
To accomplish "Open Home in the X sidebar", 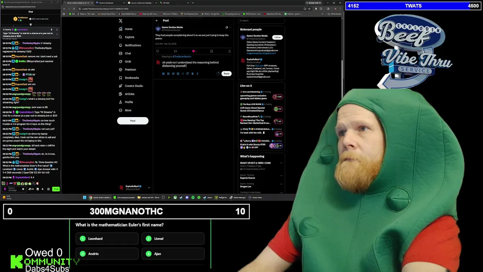I will (x=125, y=29).
